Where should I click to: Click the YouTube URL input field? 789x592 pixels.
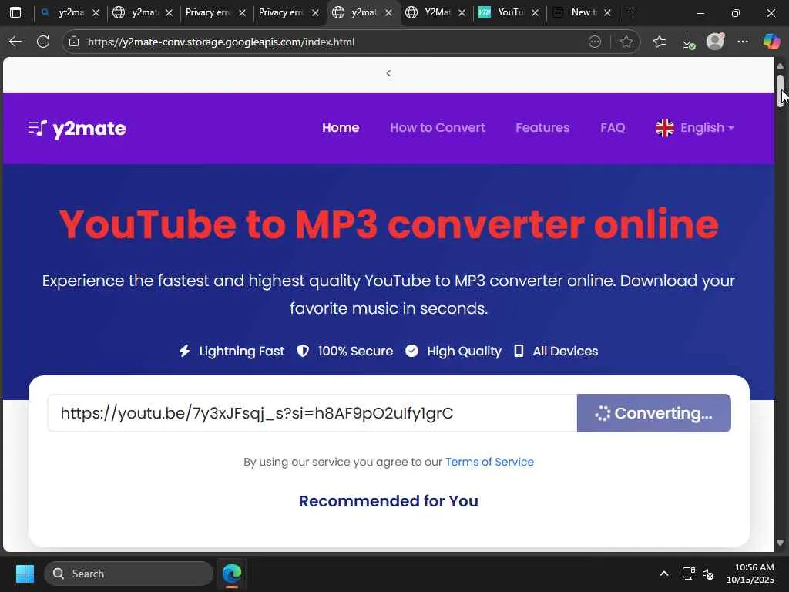coord(312,413)
